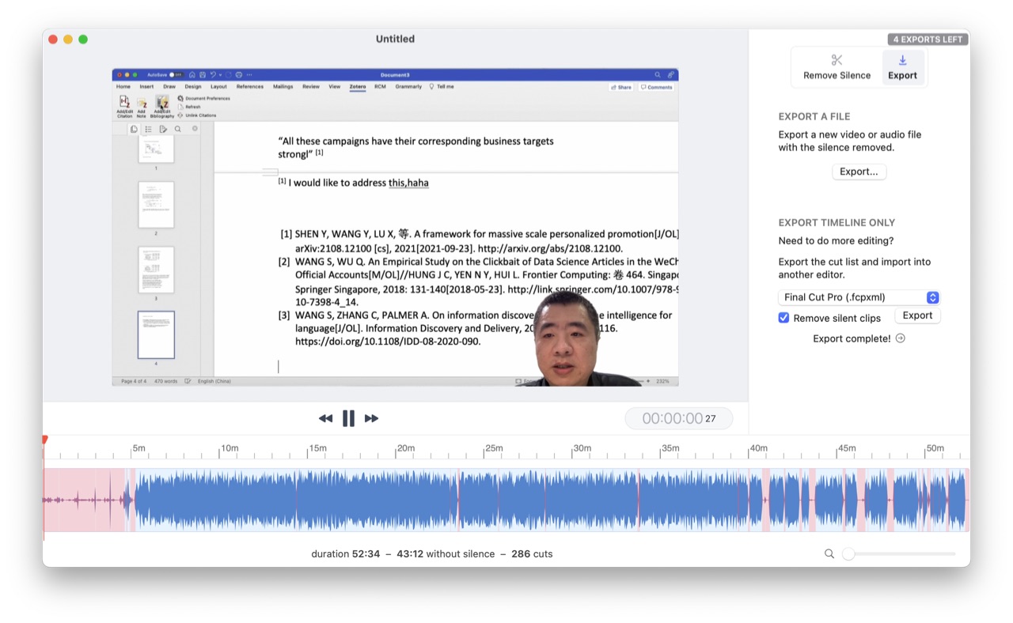This screenshot has height=623, width=1013.
Task: Click the 4 Exports Left badge
Action: click(x=928, y=40)
